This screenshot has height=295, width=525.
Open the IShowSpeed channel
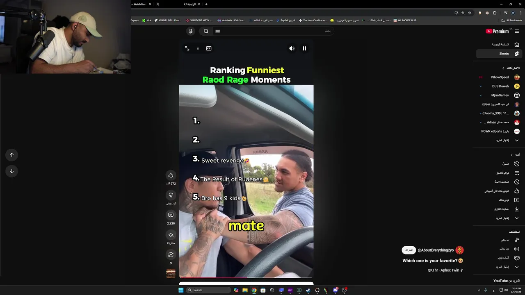click(499, 77)
